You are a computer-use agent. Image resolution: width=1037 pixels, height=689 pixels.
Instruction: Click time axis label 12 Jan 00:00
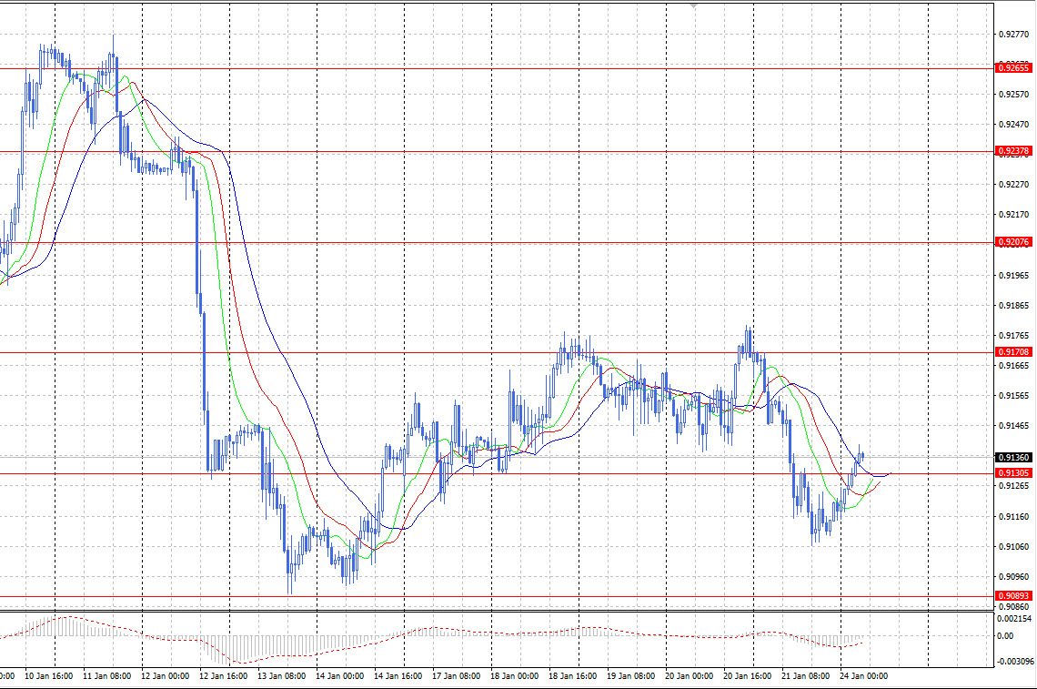tap(165, 676)
